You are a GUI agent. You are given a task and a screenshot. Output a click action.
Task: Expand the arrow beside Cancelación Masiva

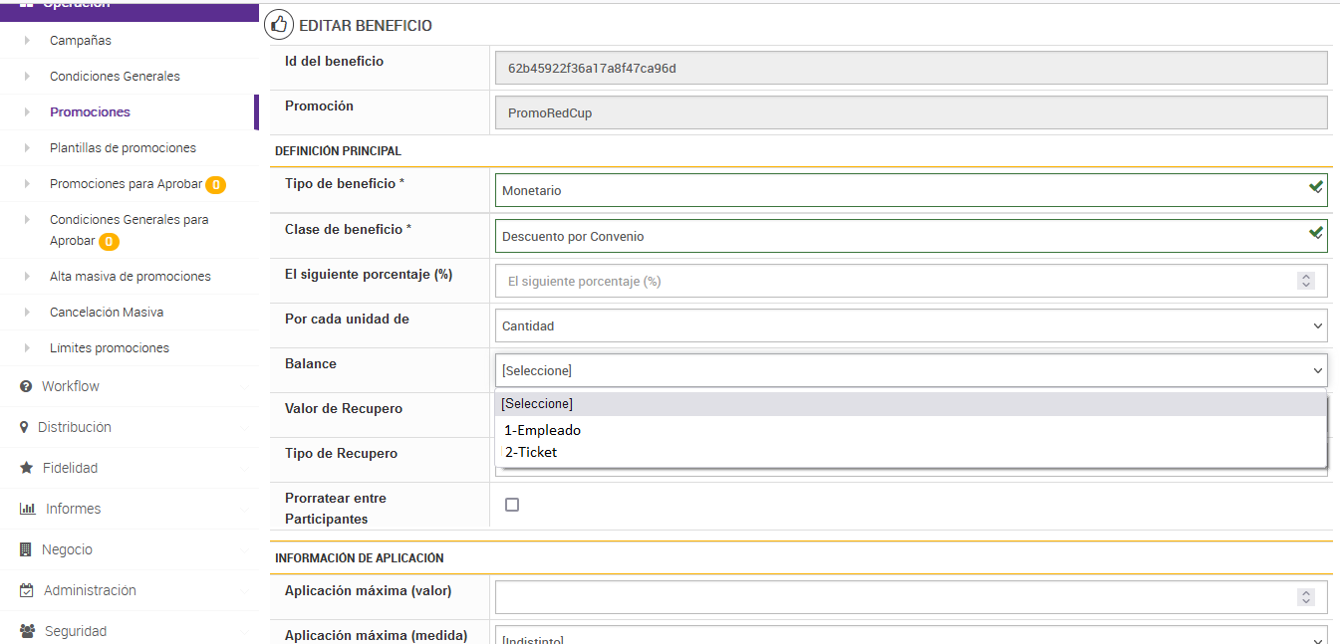[x=28, y=313]
